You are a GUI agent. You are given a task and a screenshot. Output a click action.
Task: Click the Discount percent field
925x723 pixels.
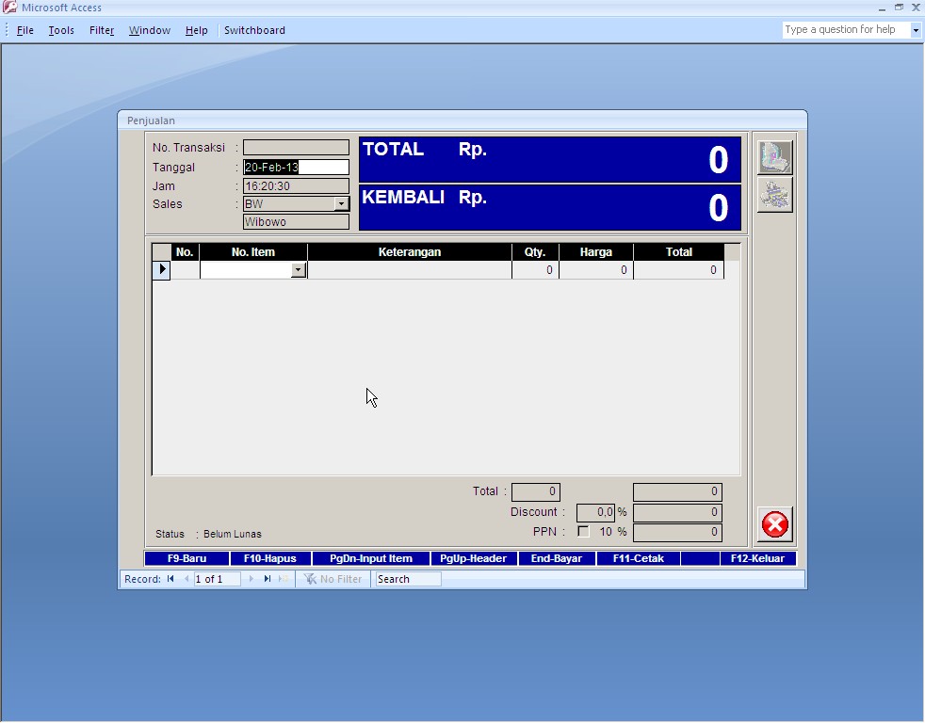coord(596,512)
